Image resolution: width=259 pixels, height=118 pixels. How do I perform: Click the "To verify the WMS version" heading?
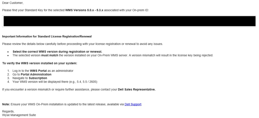[x=40, y=63]
